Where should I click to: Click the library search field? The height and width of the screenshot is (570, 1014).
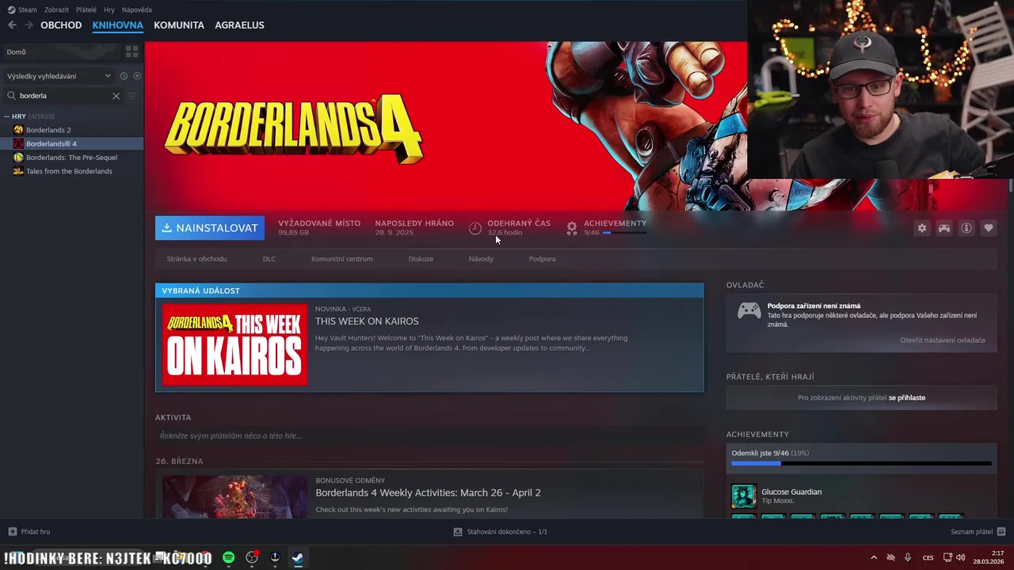pos(63,96)
